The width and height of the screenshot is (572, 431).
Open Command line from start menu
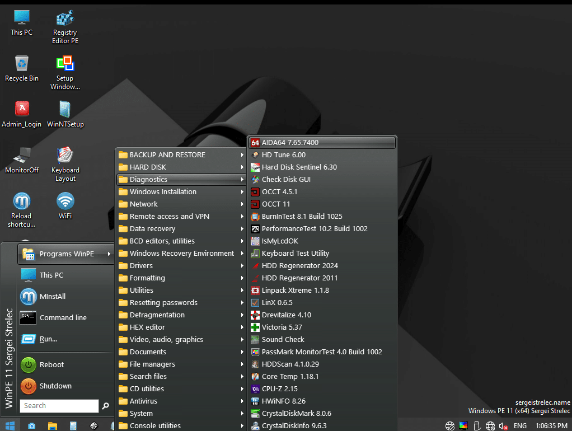(x=66, y=318)
